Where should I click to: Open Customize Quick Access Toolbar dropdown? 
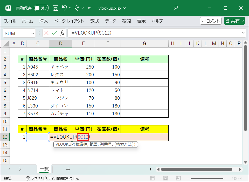89,8
